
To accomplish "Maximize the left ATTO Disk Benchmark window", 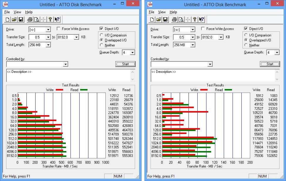I will [122, 4].
